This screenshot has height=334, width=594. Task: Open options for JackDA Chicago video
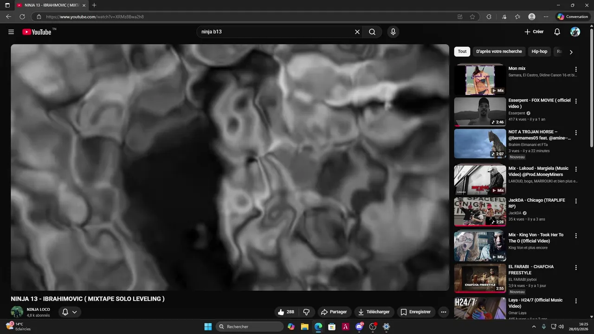click(x=576, y=201)
